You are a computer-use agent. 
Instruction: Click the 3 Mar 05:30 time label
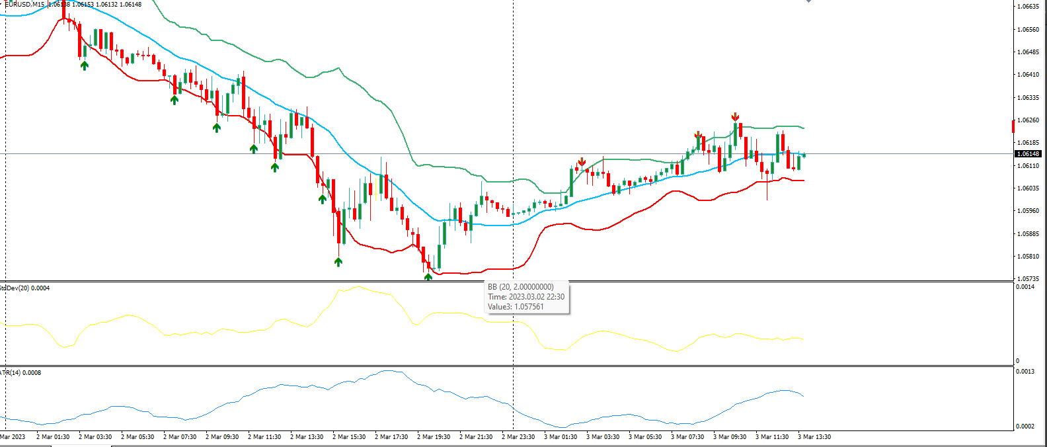(x=645, y=436)
